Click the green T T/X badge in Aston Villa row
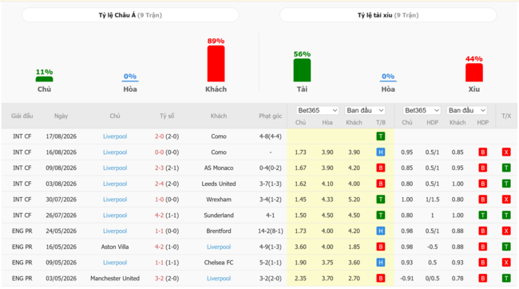 coord(506,247)
